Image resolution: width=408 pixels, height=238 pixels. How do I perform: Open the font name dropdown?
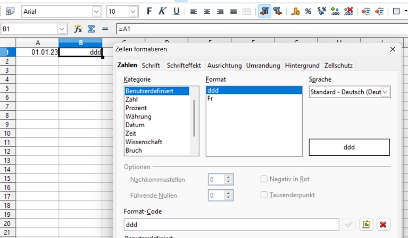(96, 11)
